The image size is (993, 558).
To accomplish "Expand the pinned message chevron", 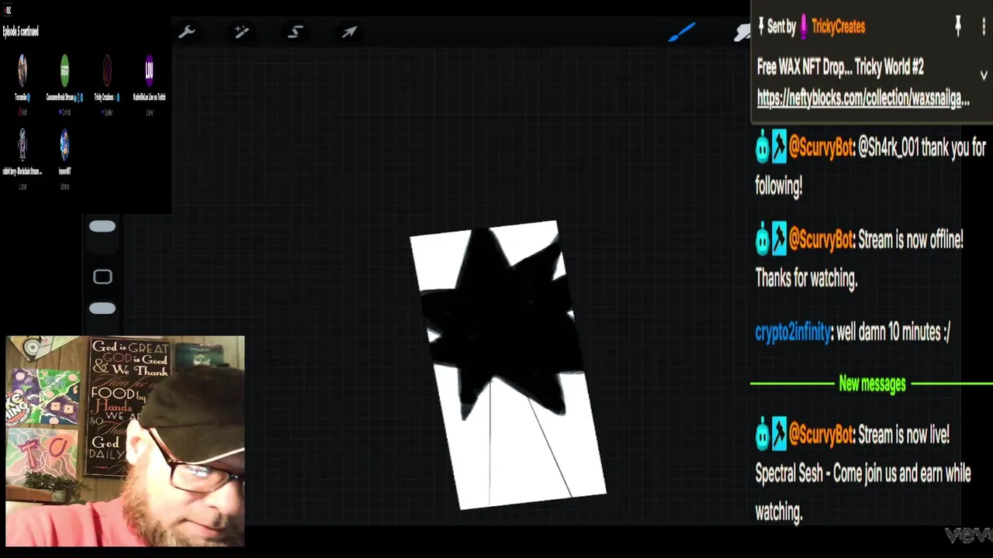I will click(x=984, y=75).
